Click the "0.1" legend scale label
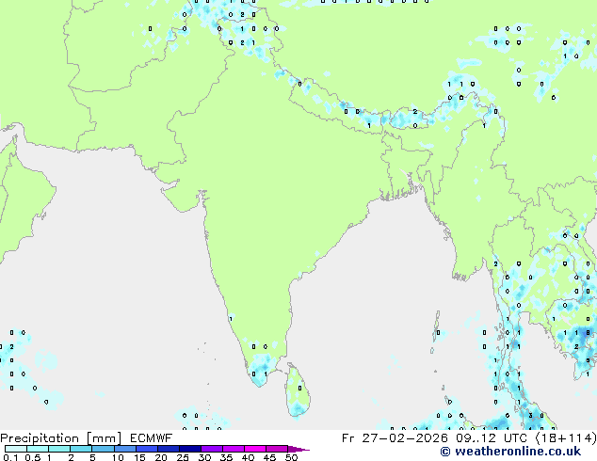 point(10,457)
